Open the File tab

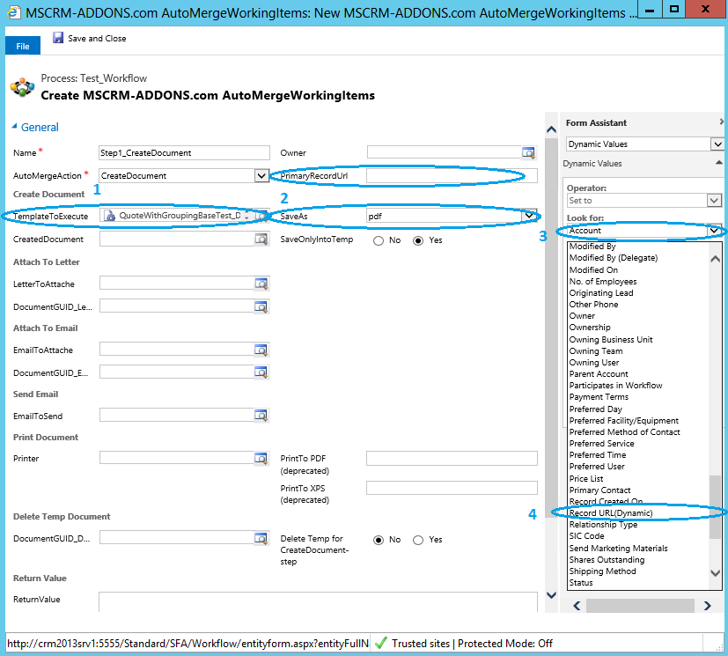[23, 46]
